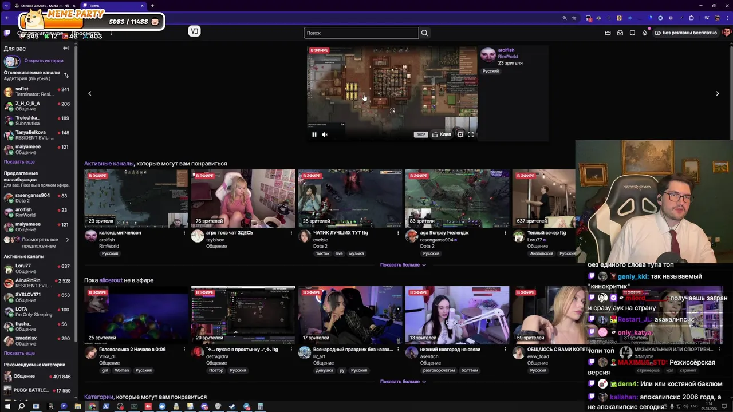Open Calculator from taskbar

[260, 406]
